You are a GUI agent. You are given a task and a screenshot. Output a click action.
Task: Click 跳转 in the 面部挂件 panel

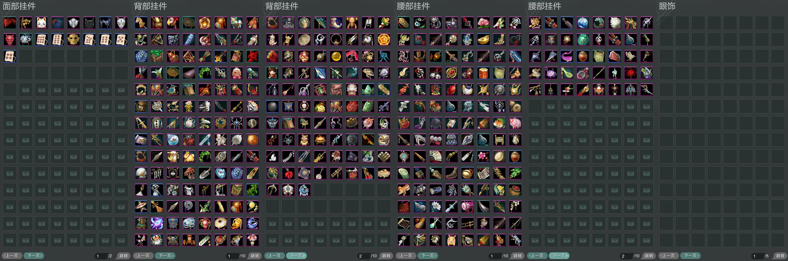click(124, 256)
